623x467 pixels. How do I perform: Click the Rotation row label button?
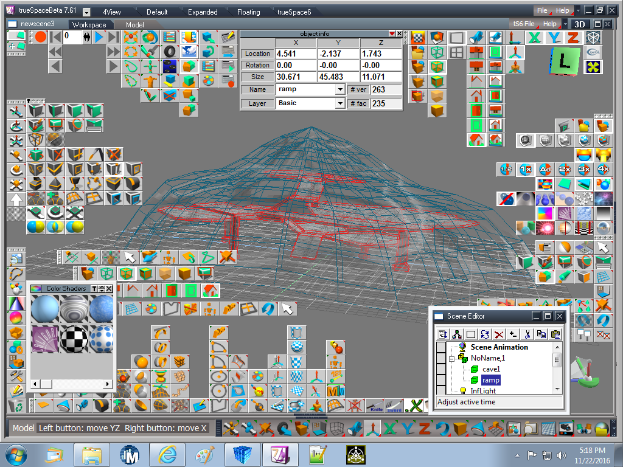click(257, 65)
